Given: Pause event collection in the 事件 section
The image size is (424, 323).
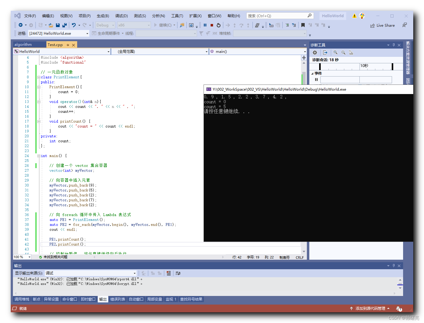Looking at the screenshot, I should click(316, 79).
